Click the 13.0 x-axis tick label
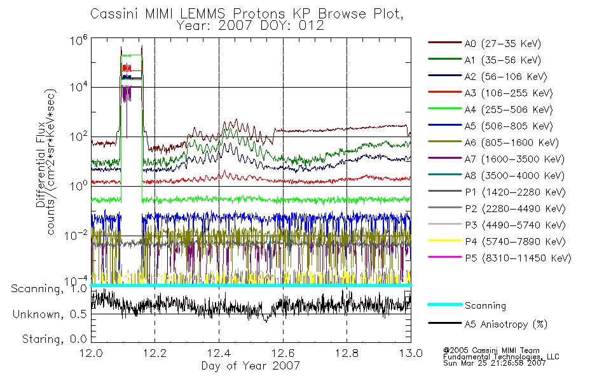 pos(411,353)
